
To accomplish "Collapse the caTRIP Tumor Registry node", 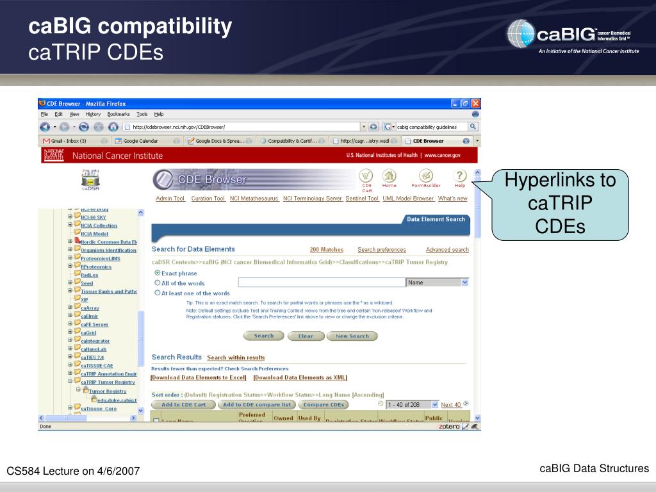I will (x=70, y=381).
